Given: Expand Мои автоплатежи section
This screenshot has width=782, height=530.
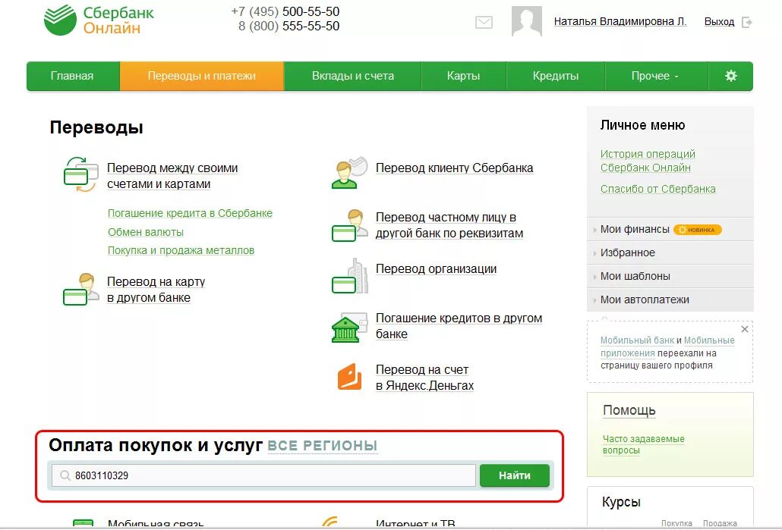Looking at the screenshot, I should coord(670,299).
